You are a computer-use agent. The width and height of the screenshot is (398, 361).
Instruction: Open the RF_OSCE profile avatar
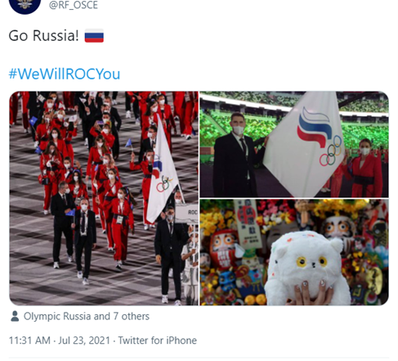[x=25, y=5]
